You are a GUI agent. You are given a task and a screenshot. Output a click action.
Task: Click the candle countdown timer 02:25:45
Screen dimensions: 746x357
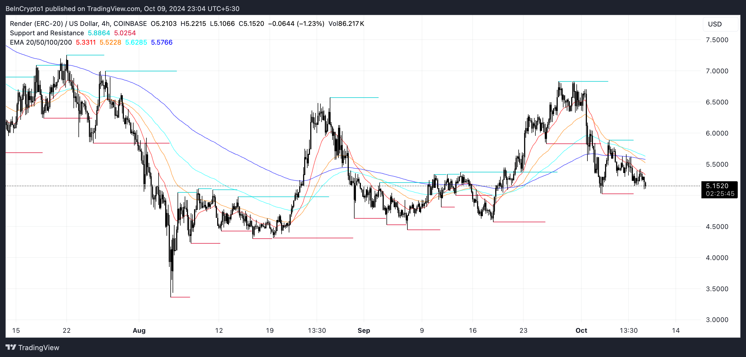tap(720, 194)
